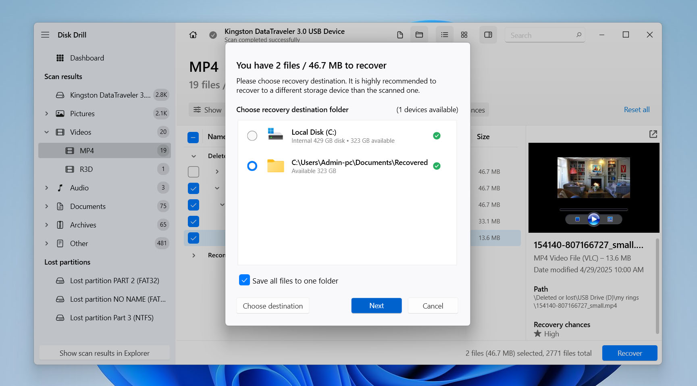Click Choose destination button
Image resolution: width=697 pixels, height=386 pixels.
[x=273, y=306]
